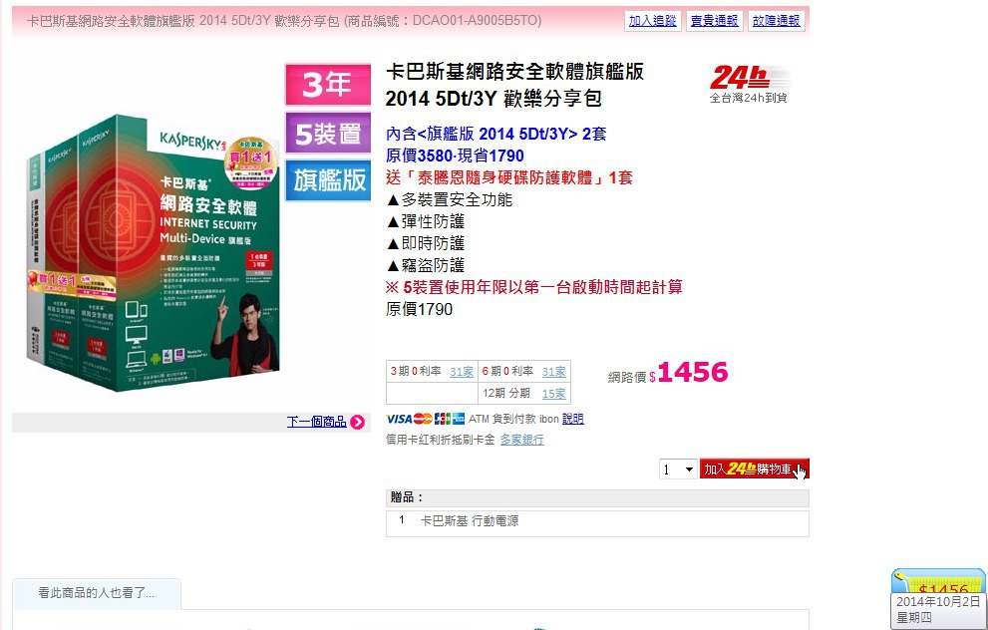Click the MasterCard payment icon
988x630 pixels.
click(423, 419)
